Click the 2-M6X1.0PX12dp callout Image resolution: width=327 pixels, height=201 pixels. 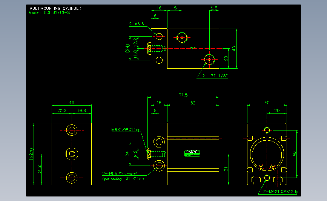pos(281,192)
